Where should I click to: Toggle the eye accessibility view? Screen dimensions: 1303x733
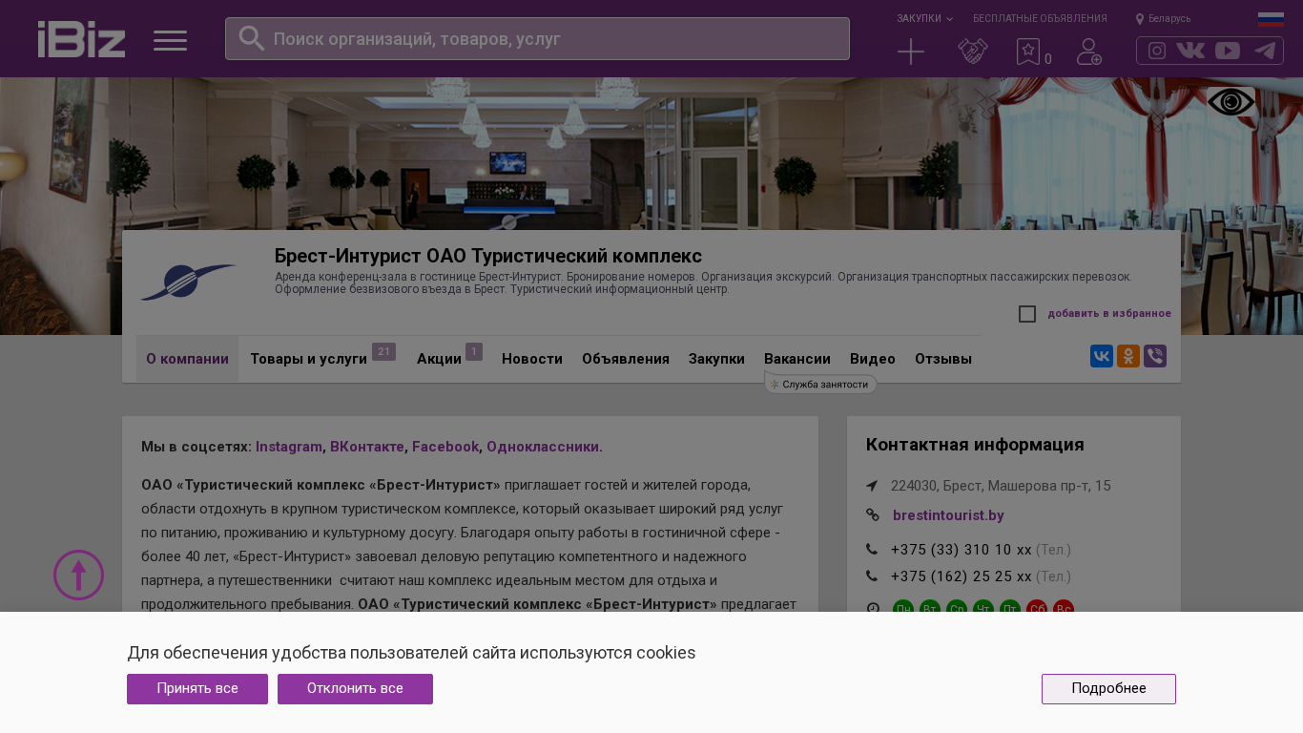(1231, 102)
